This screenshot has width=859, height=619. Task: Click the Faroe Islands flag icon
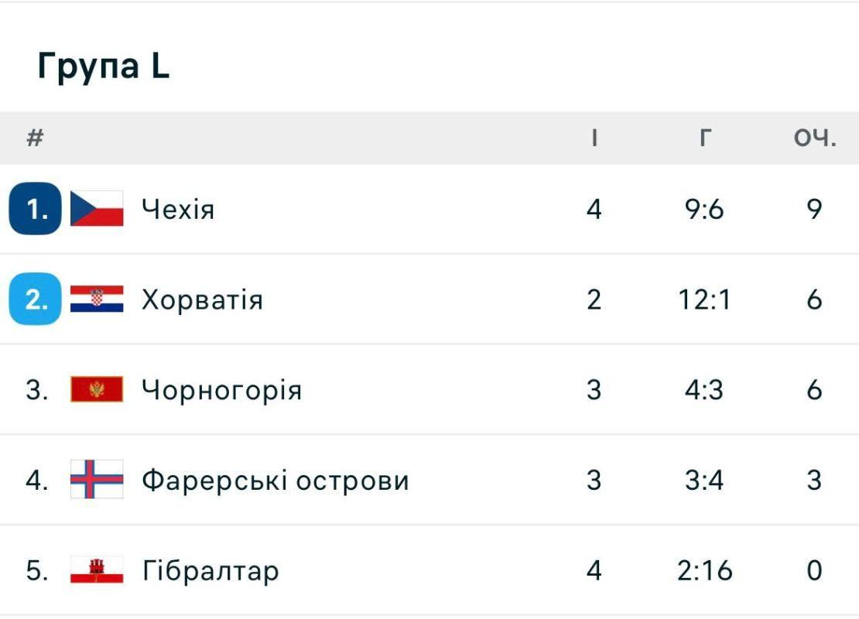pyautogui.click(x=97, y=480)
